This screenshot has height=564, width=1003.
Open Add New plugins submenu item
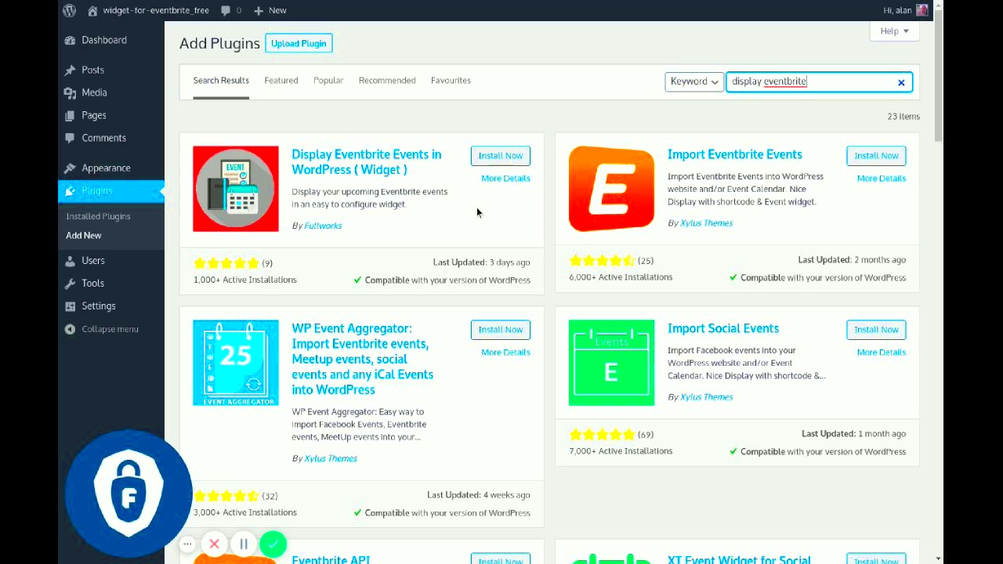click(84, 236)
